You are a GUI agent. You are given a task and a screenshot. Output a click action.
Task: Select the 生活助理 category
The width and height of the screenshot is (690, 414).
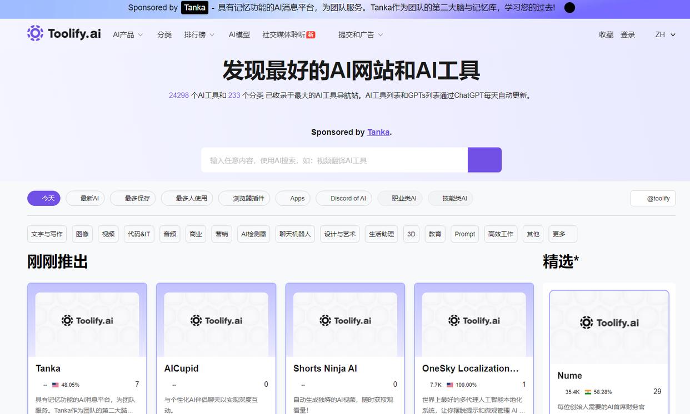pos(382,234)
